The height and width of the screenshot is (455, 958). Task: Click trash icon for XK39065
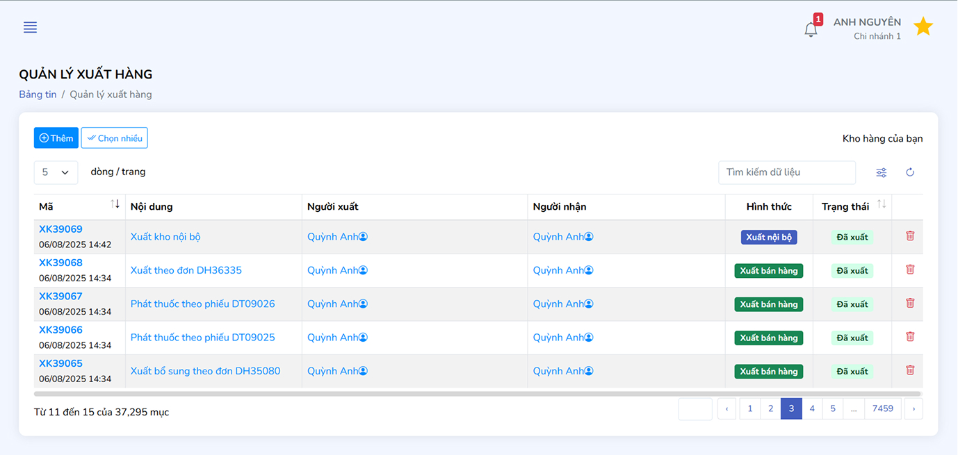click(x=909, y=370)
